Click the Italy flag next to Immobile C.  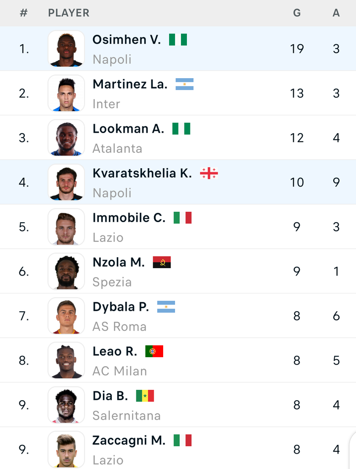182,218
